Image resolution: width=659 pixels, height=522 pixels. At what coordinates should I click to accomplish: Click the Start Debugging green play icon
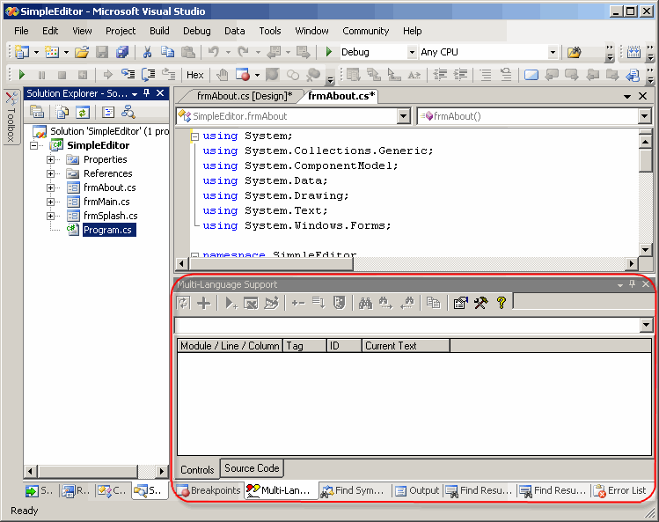coord(329,53)
